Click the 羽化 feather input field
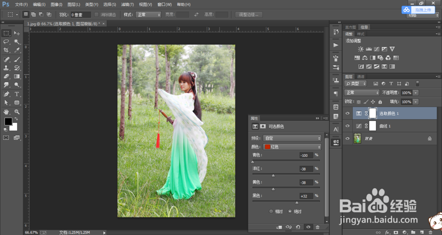 (80, 15)
